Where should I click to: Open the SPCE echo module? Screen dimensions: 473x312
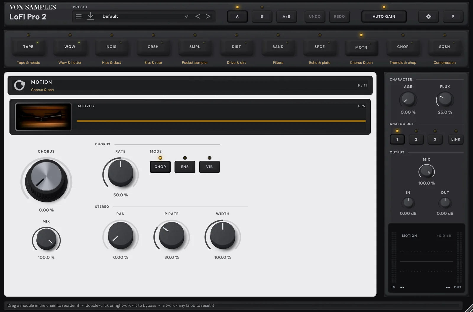pos(320,47)
